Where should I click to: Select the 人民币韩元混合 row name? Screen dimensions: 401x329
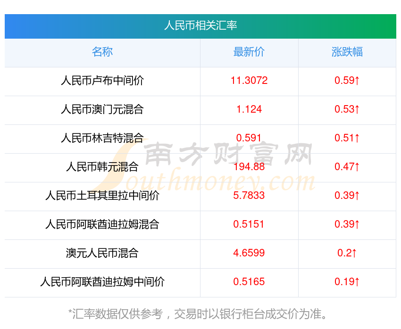pyautogui.click(x=102, y=167)
